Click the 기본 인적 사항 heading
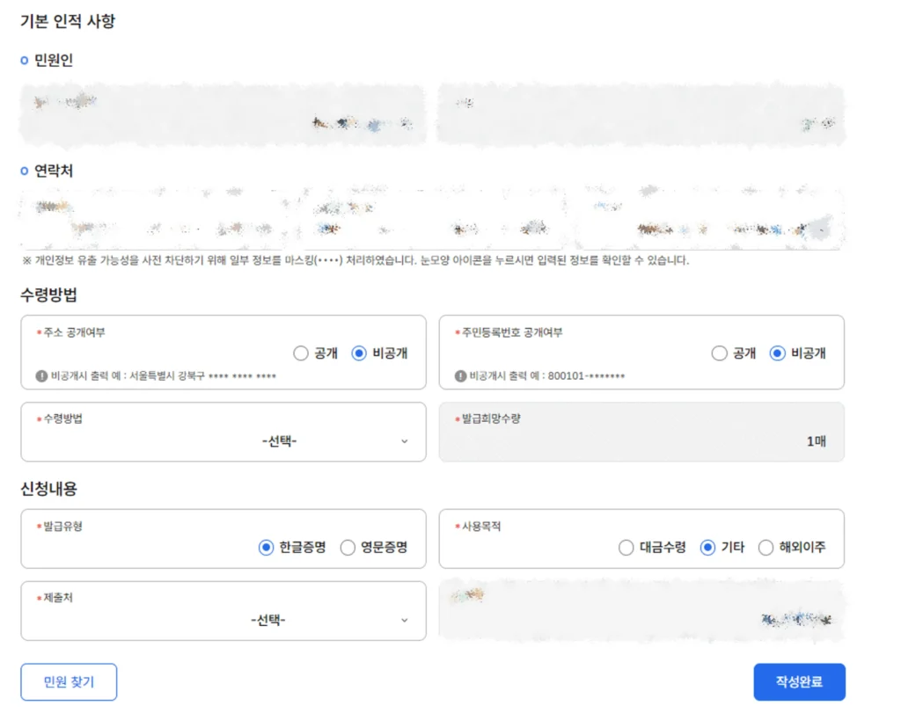 68,21
